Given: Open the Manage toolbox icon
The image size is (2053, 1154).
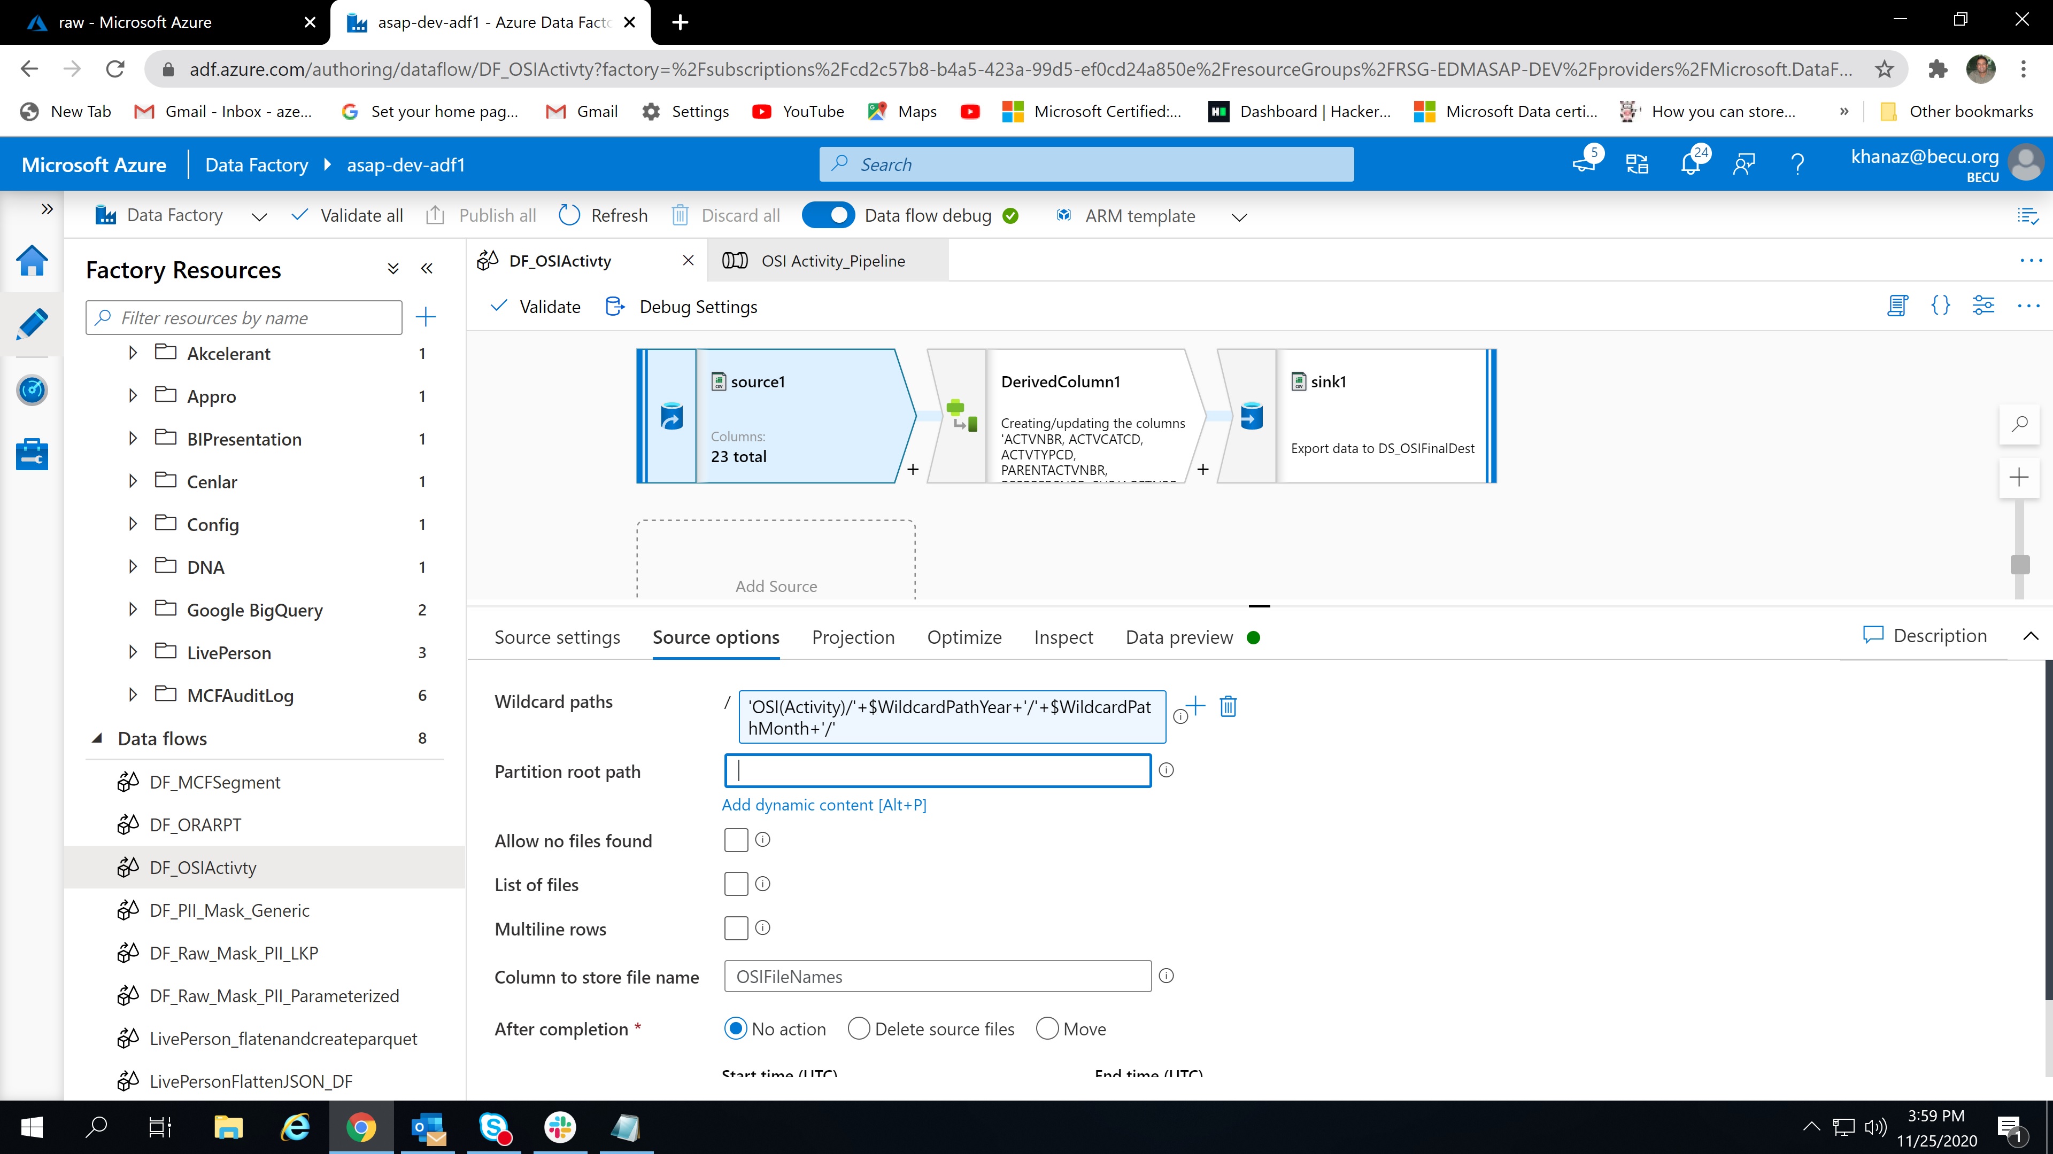Looking at the screenshot, I should [32, 454].
